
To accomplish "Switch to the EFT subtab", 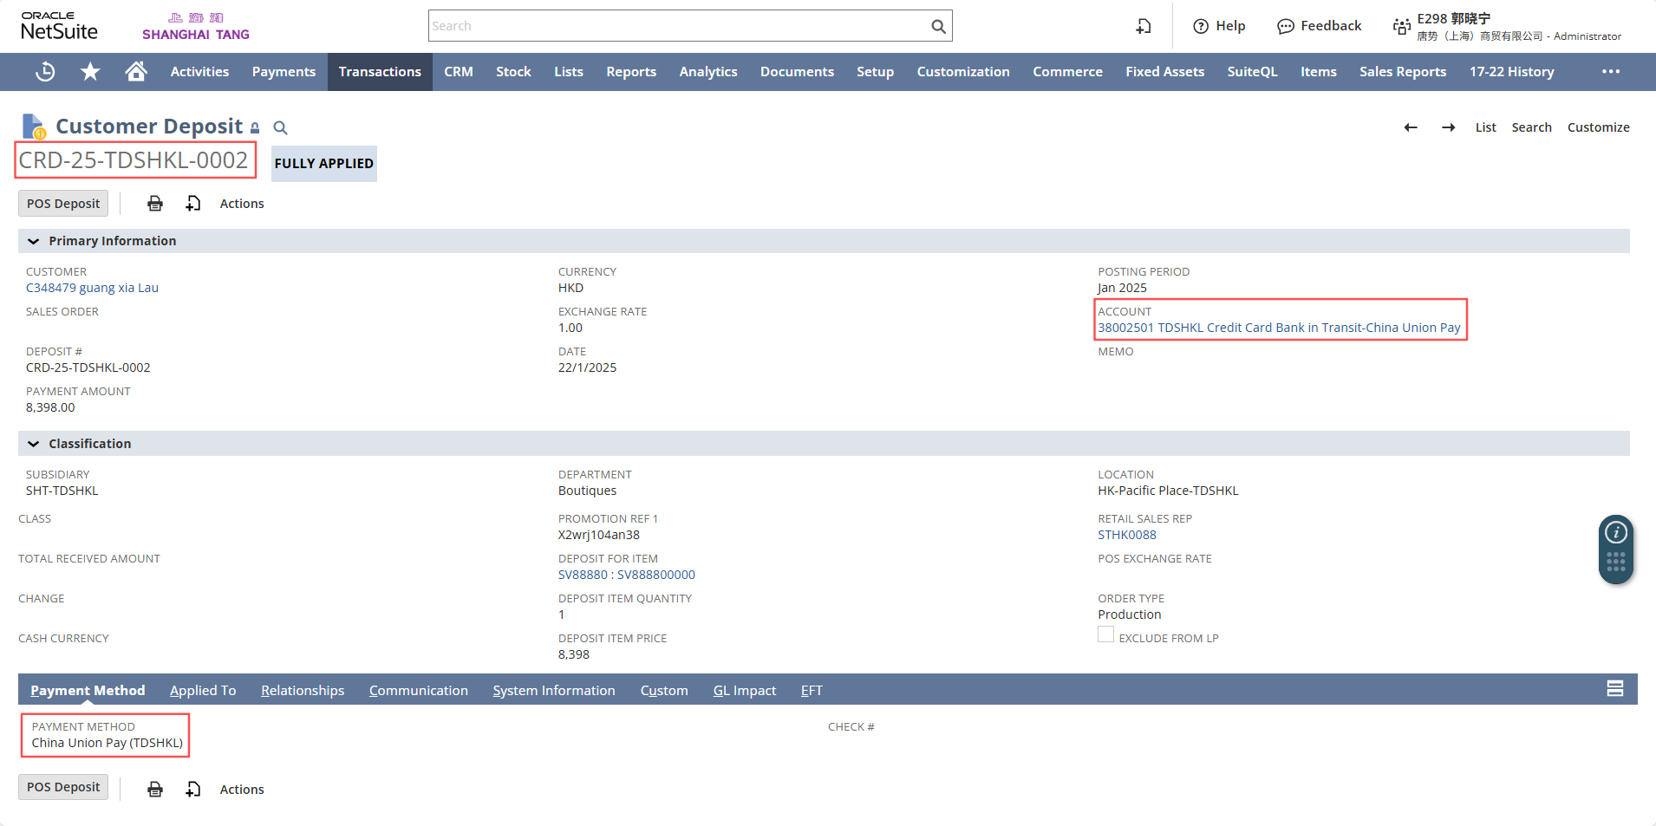I will (x=812, y=690).
